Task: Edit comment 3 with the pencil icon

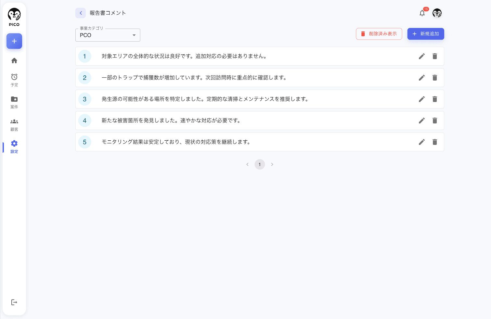Action: [x=422, y=99]
